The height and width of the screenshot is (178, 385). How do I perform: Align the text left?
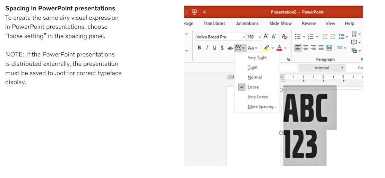point(298,47)
